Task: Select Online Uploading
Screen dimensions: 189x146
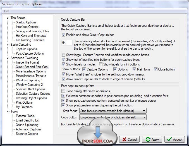Action: tap(27, 125)
